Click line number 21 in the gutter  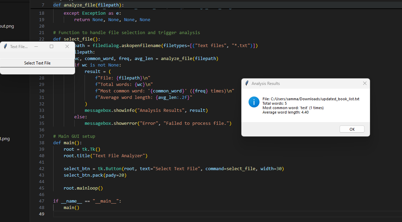click(42, 32)
